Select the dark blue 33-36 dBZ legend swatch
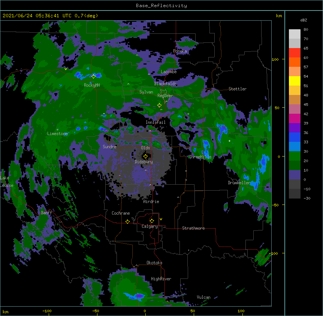 point(295,137)
